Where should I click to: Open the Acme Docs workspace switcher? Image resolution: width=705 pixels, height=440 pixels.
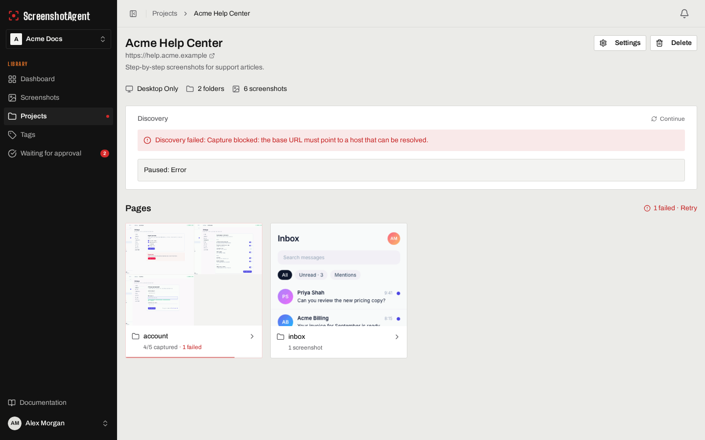58,39
